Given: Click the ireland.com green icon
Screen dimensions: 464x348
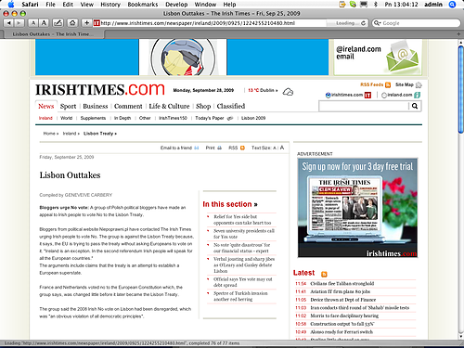Looking at the screenshot, I should click(418, 95).
